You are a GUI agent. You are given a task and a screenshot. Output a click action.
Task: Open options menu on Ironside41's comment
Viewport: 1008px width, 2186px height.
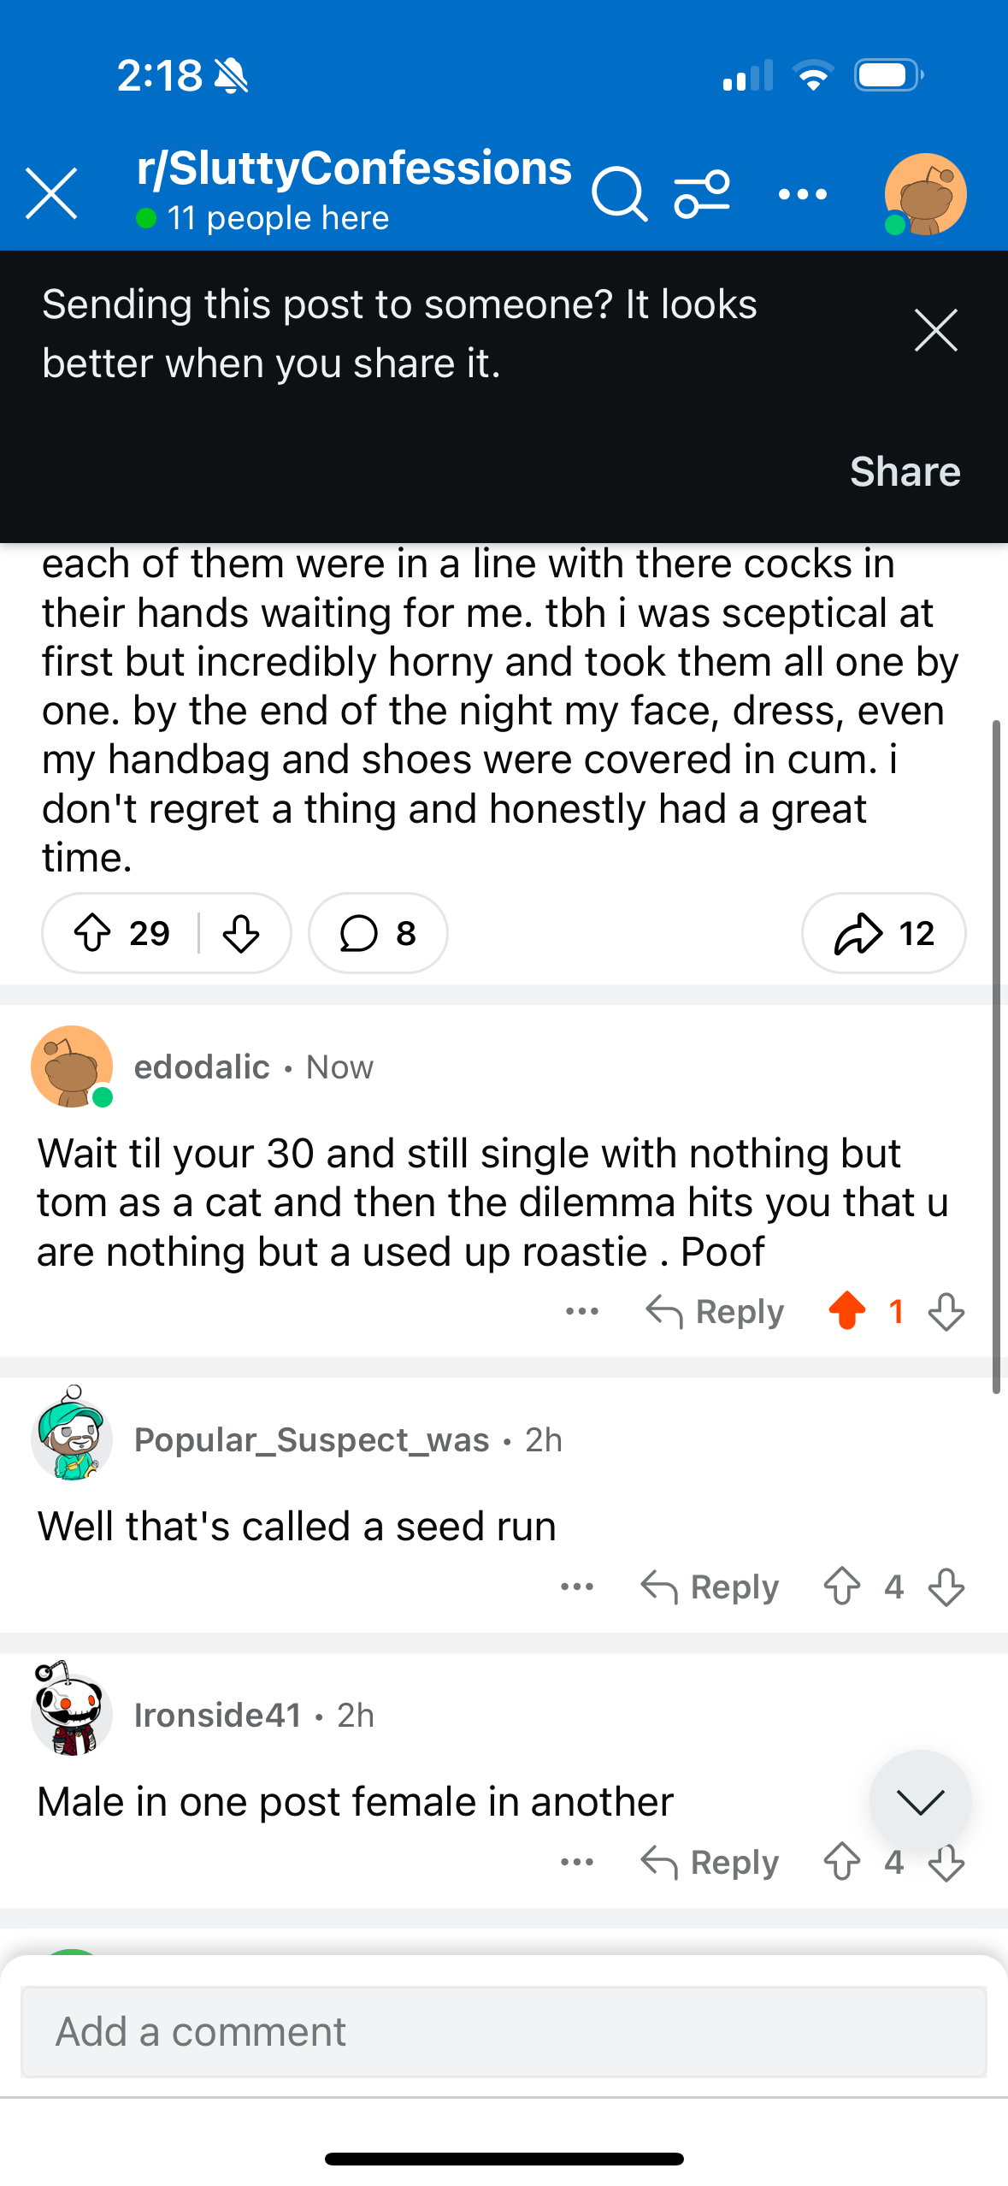[577, 1862]
